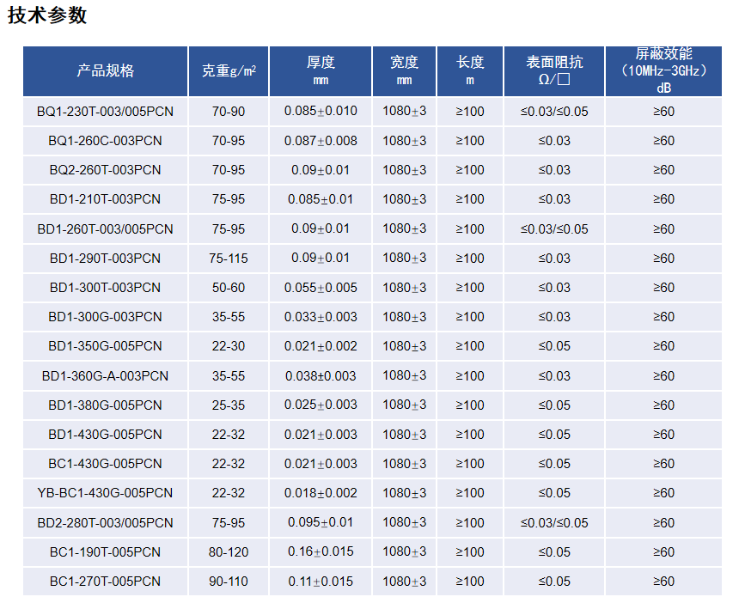This screenshot has height=603, width=745.
Task: Select the 长度 m column header
Action: point(470,71)
